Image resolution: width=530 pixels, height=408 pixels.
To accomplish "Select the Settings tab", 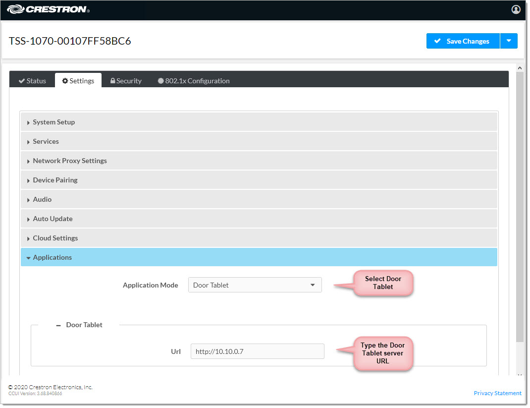I will pos(78,81).
